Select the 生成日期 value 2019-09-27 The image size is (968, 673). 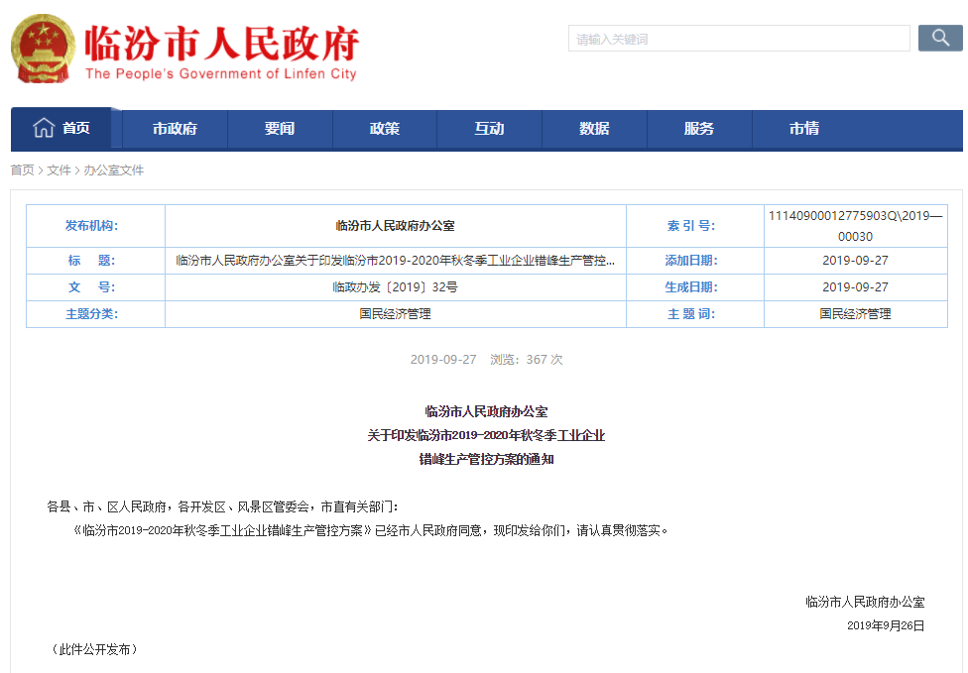(x=856, y=286)
